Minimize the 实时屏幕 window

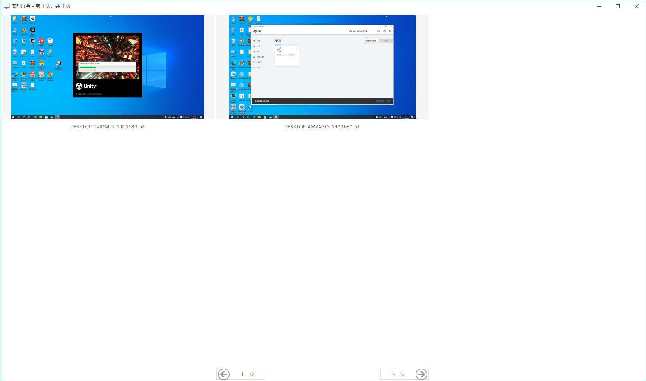599,6
